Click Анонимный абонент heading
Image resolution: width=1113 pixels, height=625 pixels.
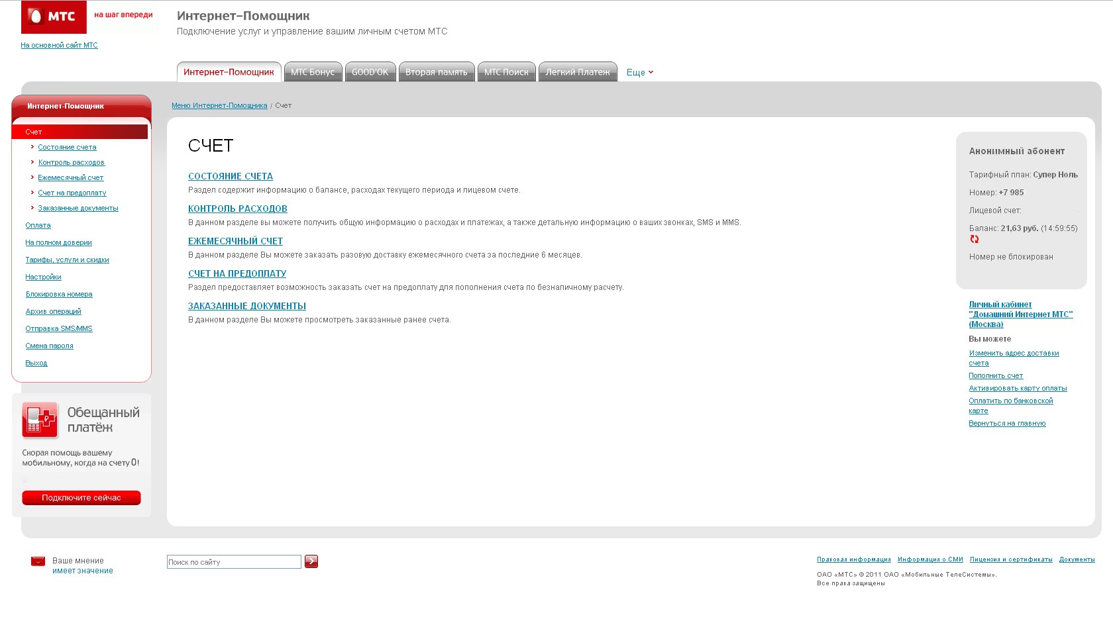coord(1017,151)
